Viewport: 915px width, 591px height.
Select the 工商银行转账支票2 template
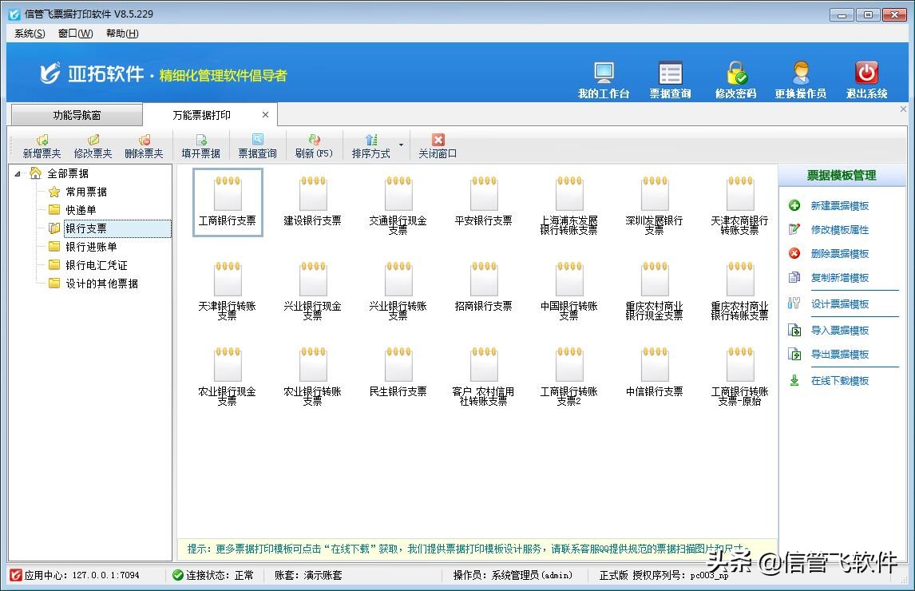(x=569, y=375)
